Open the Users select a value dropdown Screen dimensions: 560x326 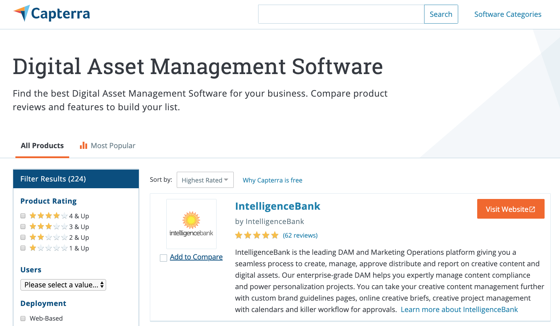point(63,285)
